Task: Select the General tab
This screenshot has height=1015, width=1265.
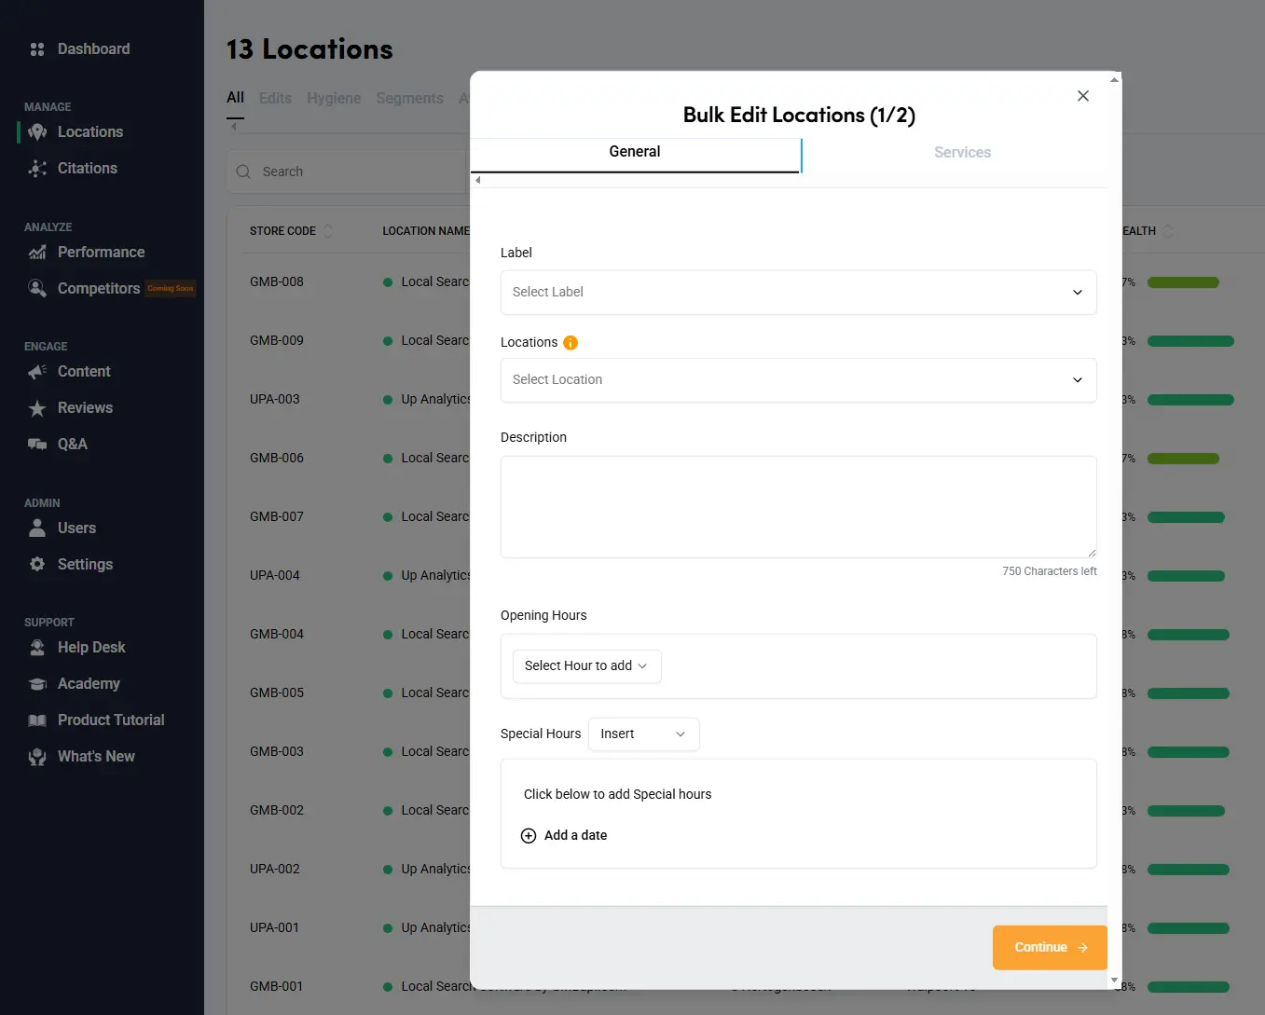Action: click(x=635, y=152)
